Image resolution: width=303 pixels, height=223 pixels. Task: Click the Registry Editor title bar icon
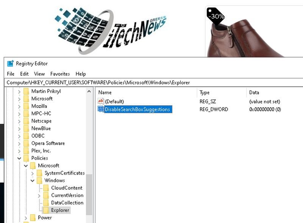[10, 64]
